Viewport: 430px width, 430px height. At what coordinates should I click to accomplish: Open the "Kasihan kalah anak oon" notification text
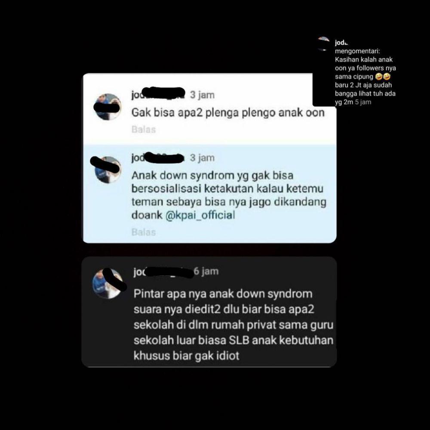point(365,77)
